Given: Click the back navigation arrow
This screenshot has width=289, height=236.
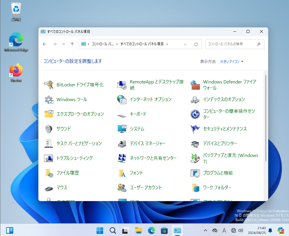Looking at the screenshot, I should click(x=45, y=44).
